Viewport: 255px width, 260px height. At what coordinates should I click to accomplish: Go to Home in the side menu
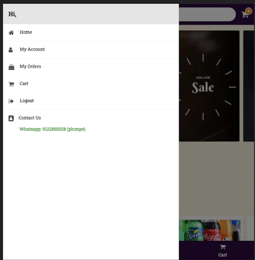coord(91,32)
